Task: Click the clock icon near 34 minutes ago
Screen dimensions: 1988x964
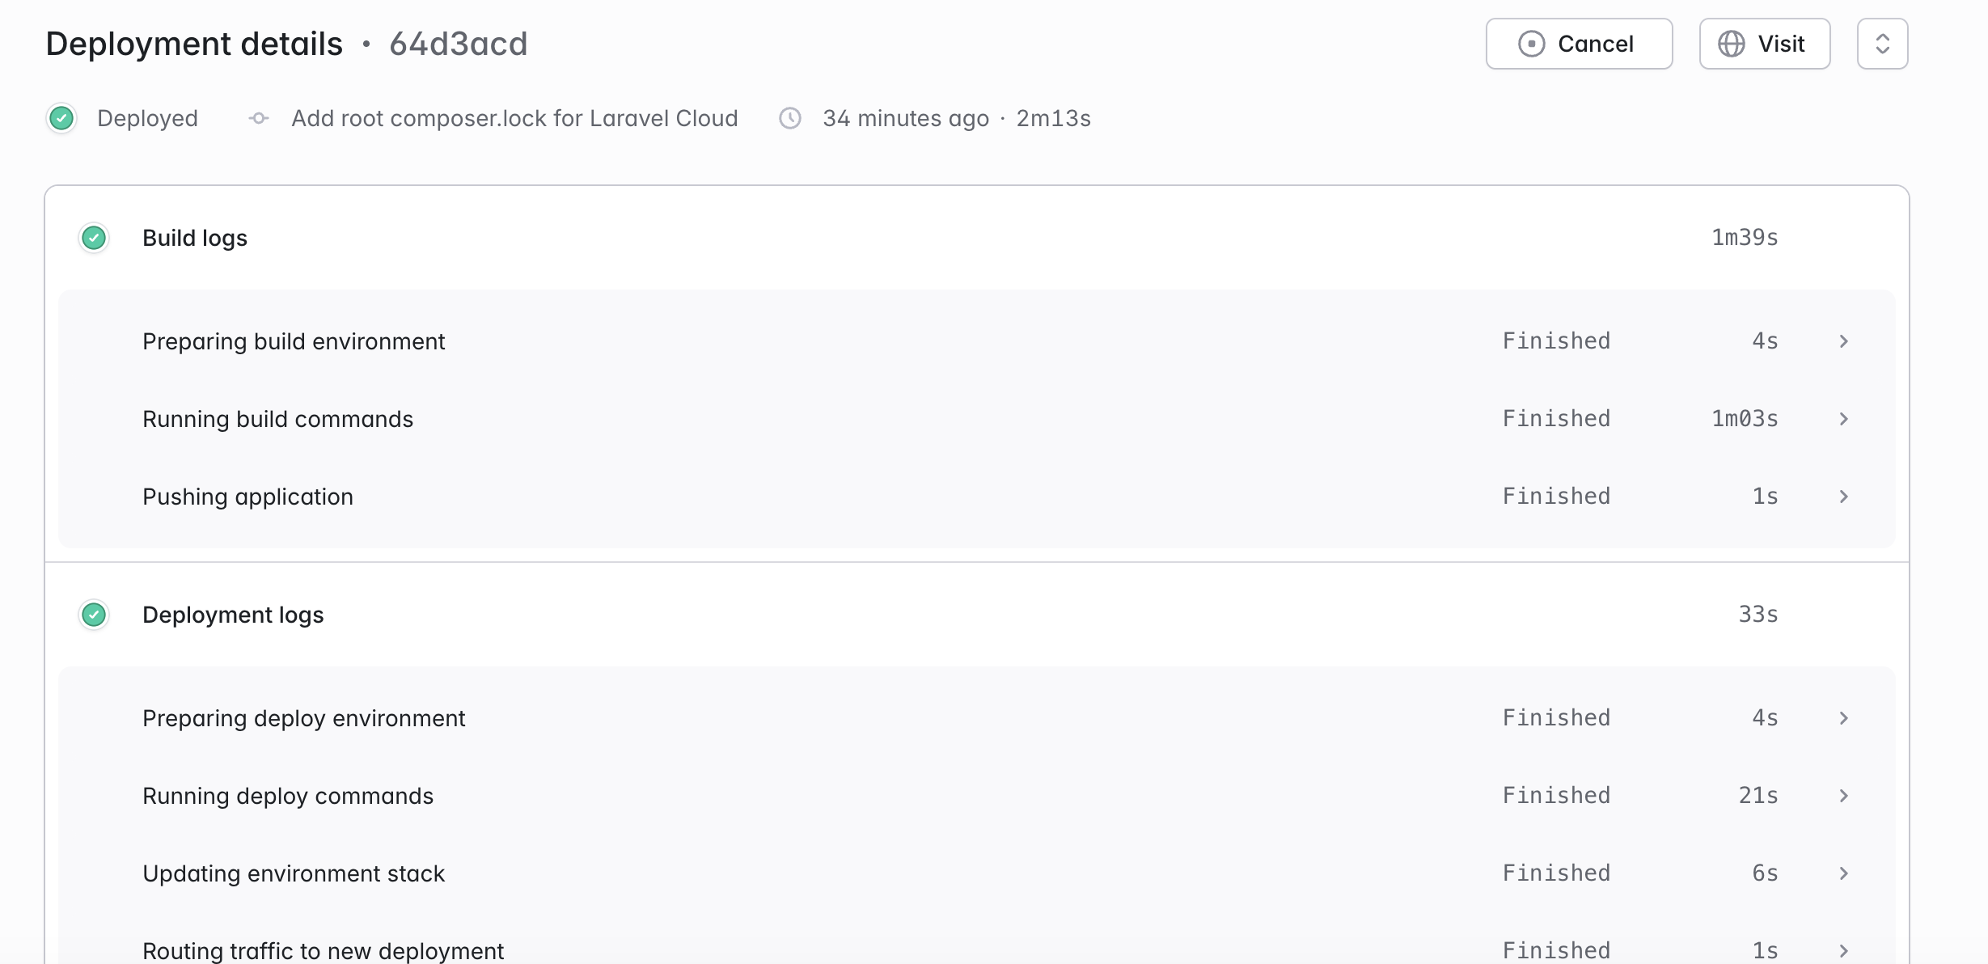Action: click(x=790, y=118)
